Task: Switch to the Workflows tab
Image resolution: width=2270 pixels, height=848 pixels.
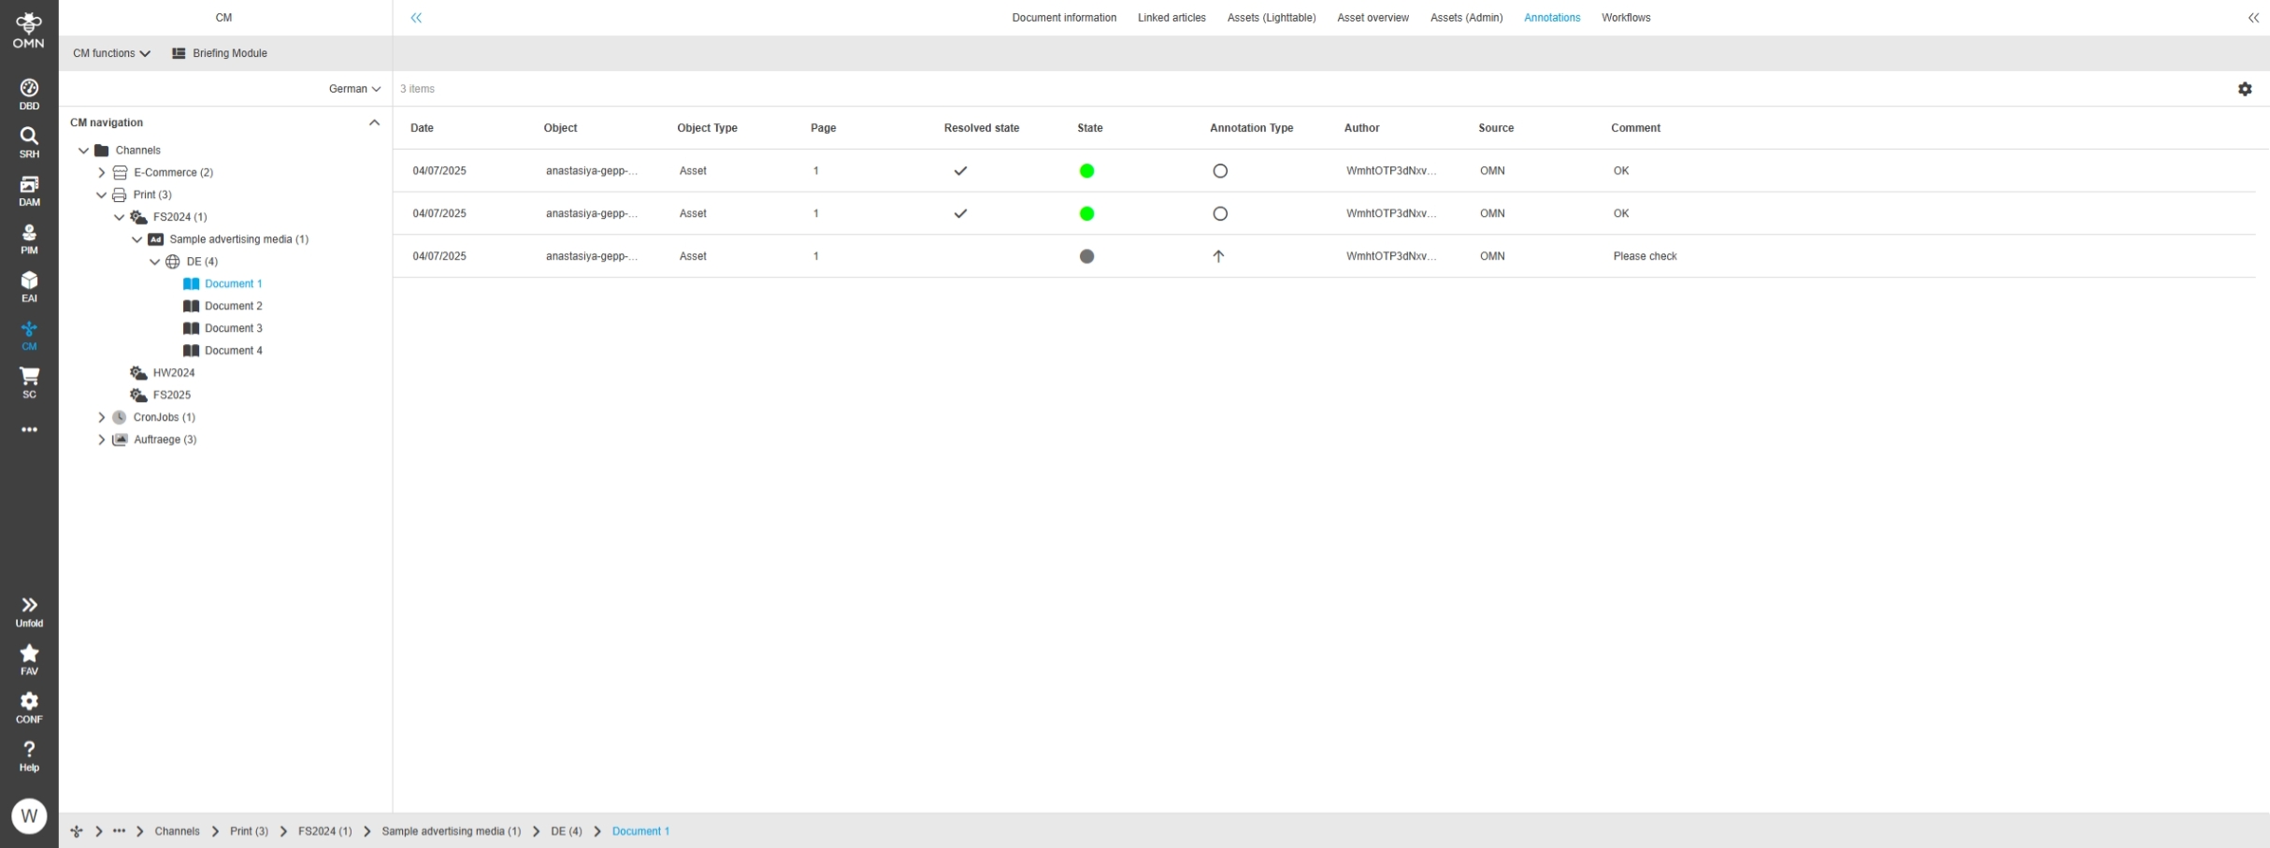Action: [1625, 18]
